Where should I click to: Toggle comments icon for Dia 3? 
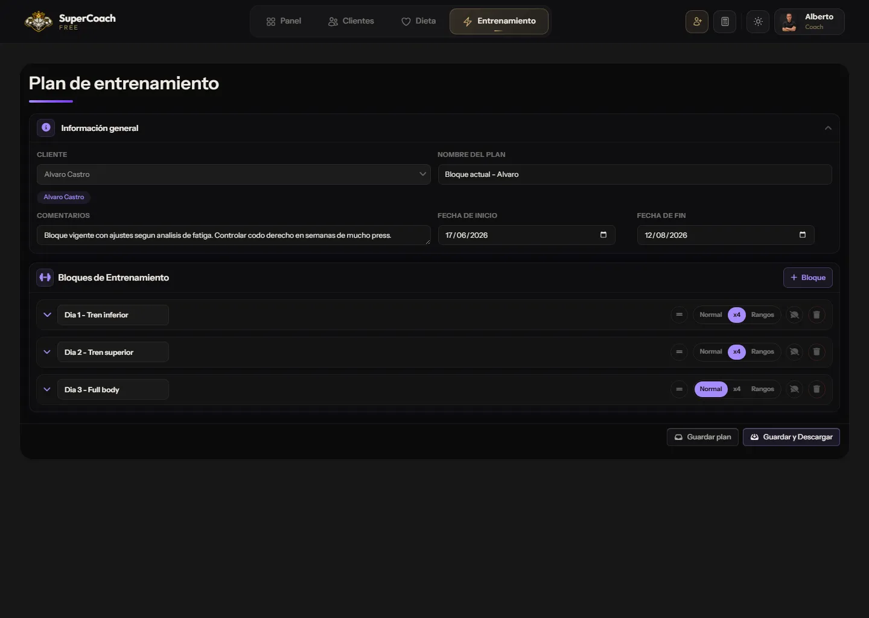coord(795,389)
